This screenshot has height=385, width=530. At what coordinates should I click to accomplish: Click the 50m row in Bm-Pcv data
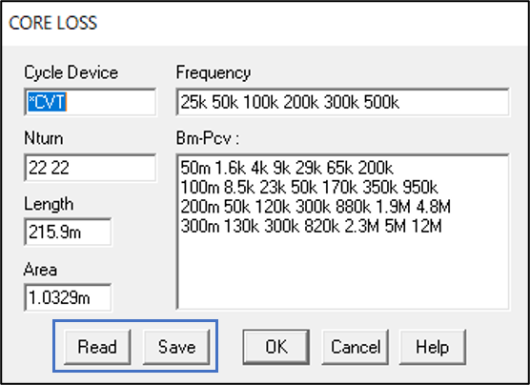(x=287, y=168)
